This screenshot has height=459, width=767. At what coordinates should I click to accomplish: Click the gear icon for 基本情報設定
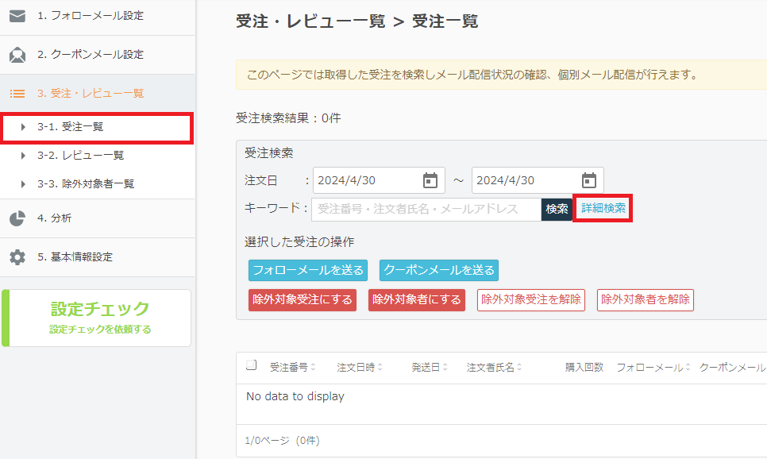(x=17, y=257)
